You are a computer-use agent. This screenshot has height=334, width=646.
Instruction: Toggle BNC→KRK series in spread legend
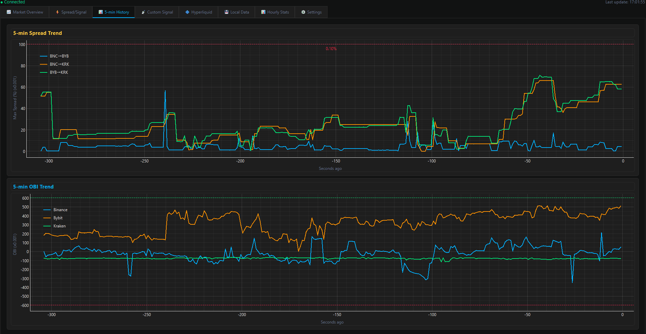pos(54,64)
